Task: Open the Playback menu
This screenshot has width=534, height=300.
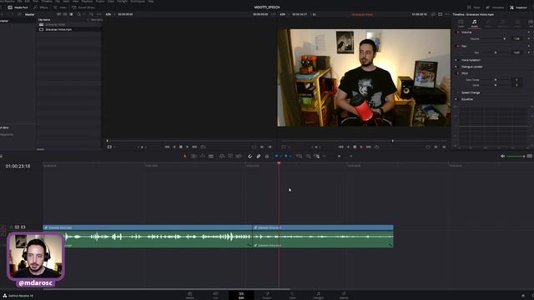Action: coord(87,2)
